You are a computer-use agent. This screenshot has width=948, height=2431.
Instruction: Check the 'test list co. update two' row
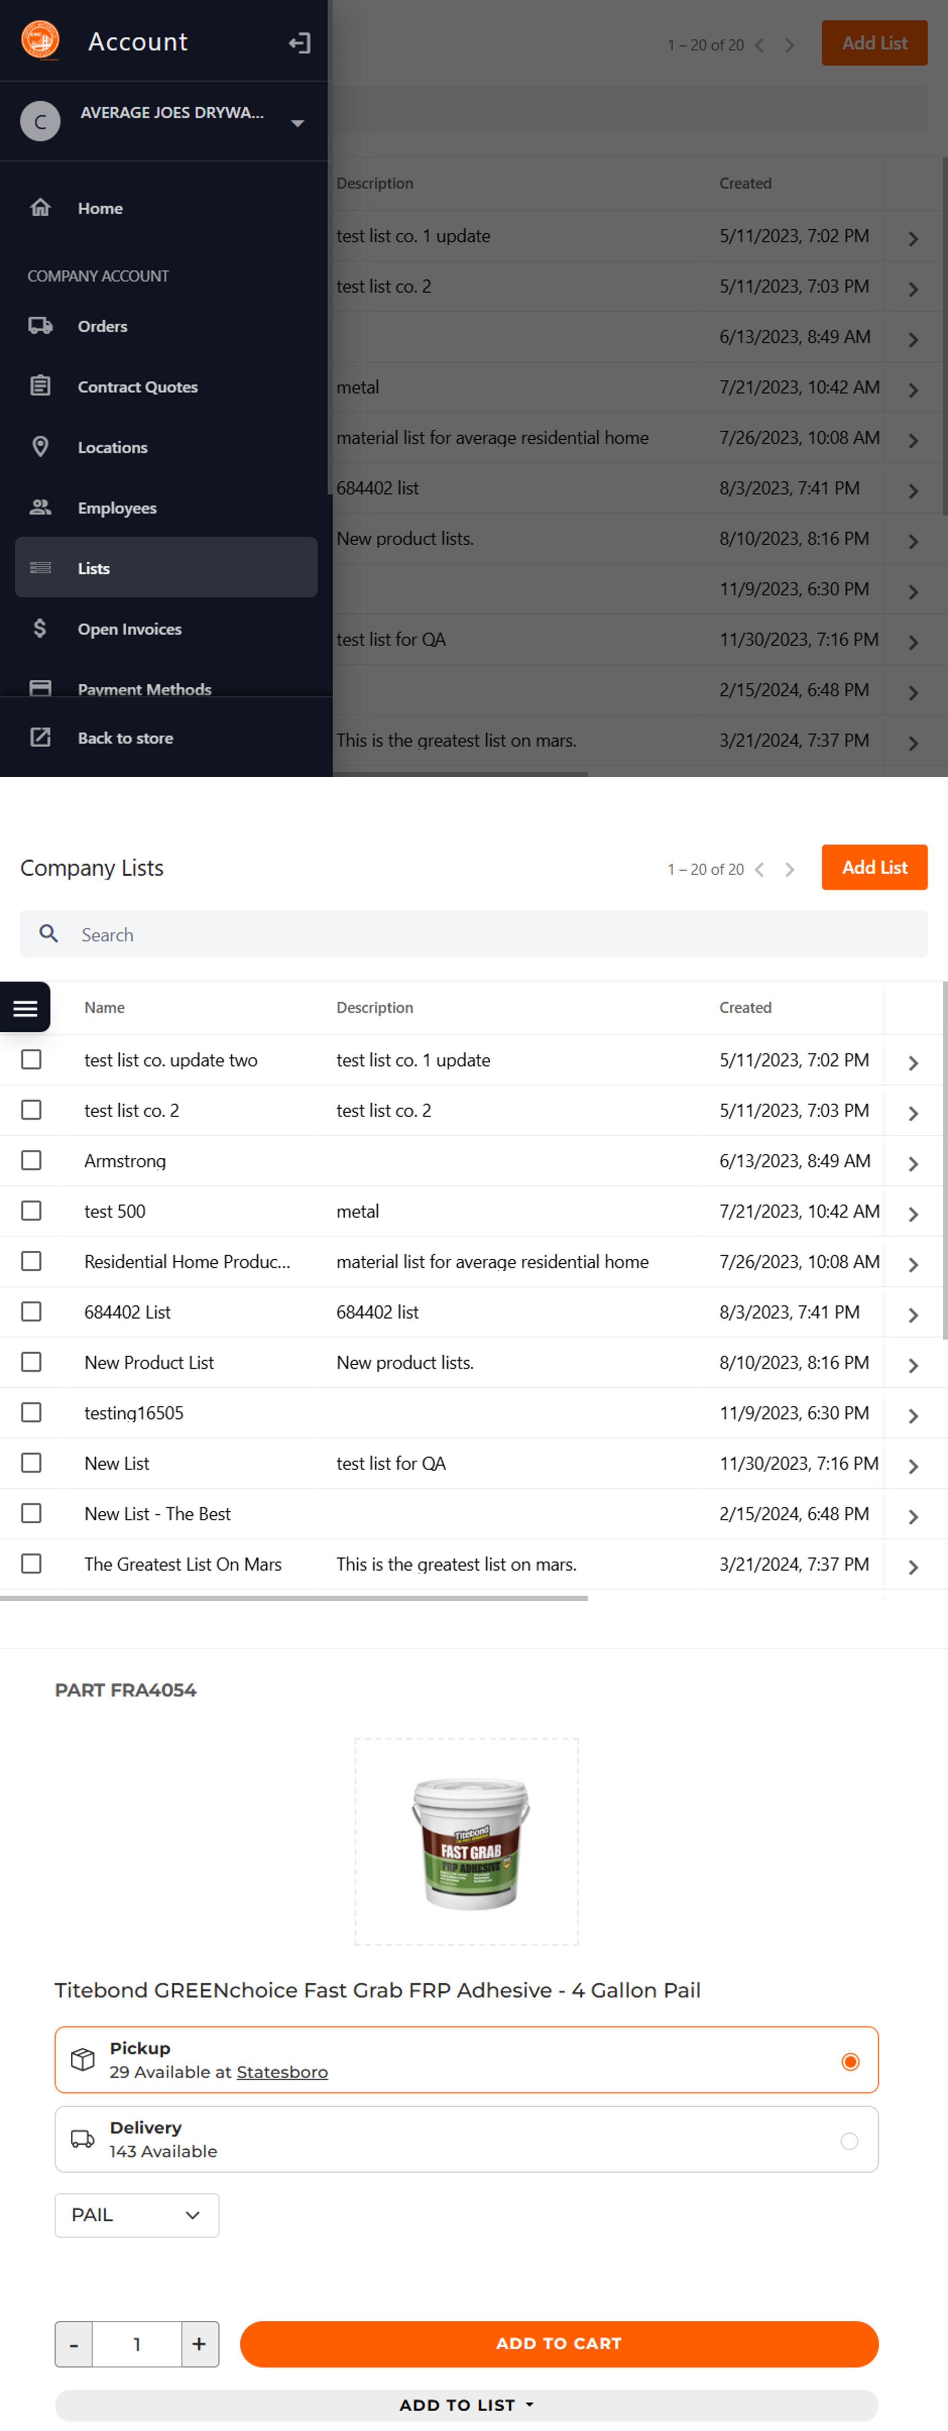tap(31, 1059)
